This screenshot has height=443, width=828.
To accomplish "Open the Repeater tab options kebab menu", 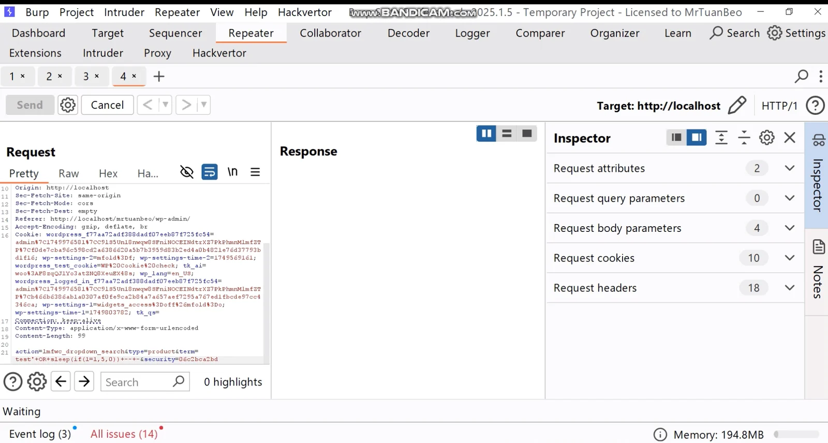I will (821, 77).
